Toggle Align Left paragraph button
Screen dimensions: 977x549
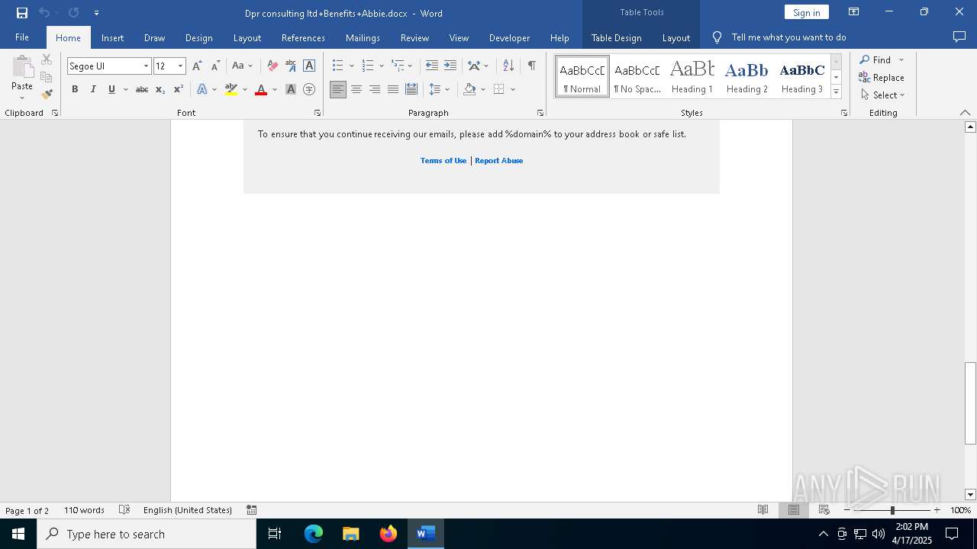point(338,89)
